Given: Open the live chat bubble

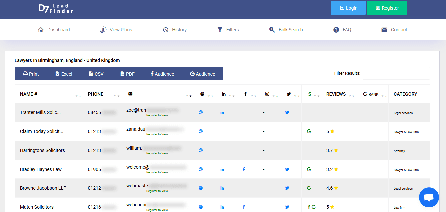Looking at the screenshot, I should pyautogui.click(x=429, y=197).
